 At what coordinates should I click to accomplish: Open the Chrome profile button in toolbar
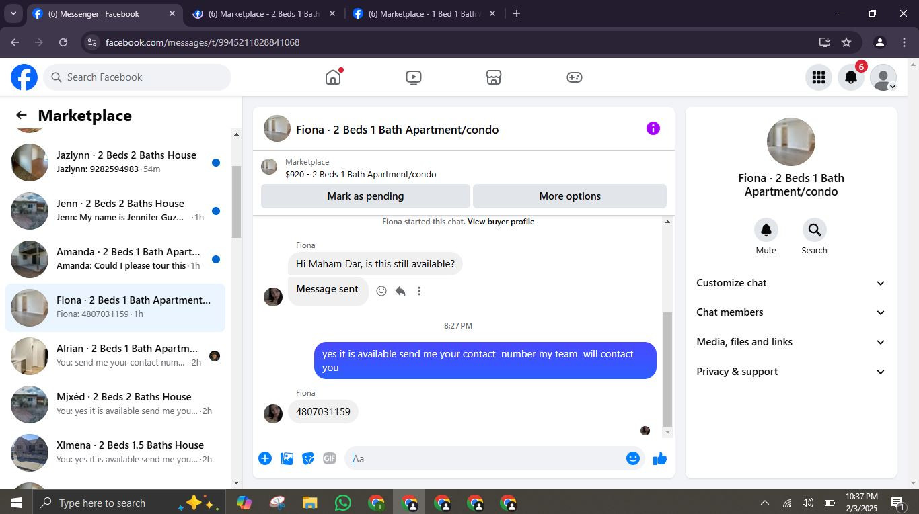[x=879, y=42]
